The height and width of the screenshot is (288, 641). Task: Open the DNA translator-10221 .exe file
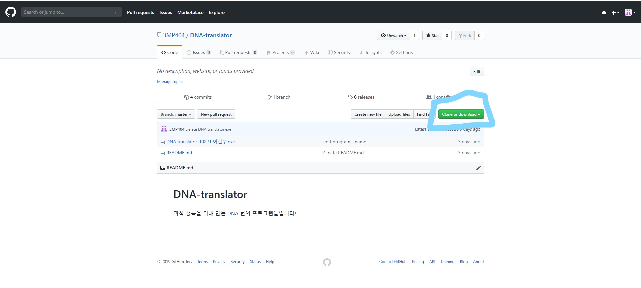pyautogui.click(x=200, y=142)
